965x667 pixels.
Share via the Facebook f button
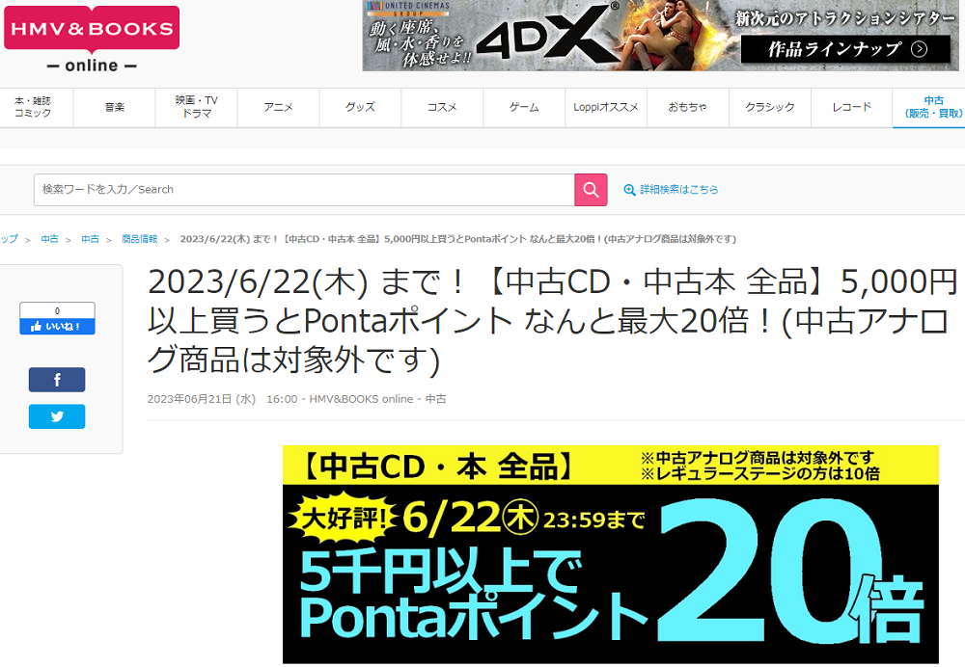pyautogui.click(x=57, y=380)
